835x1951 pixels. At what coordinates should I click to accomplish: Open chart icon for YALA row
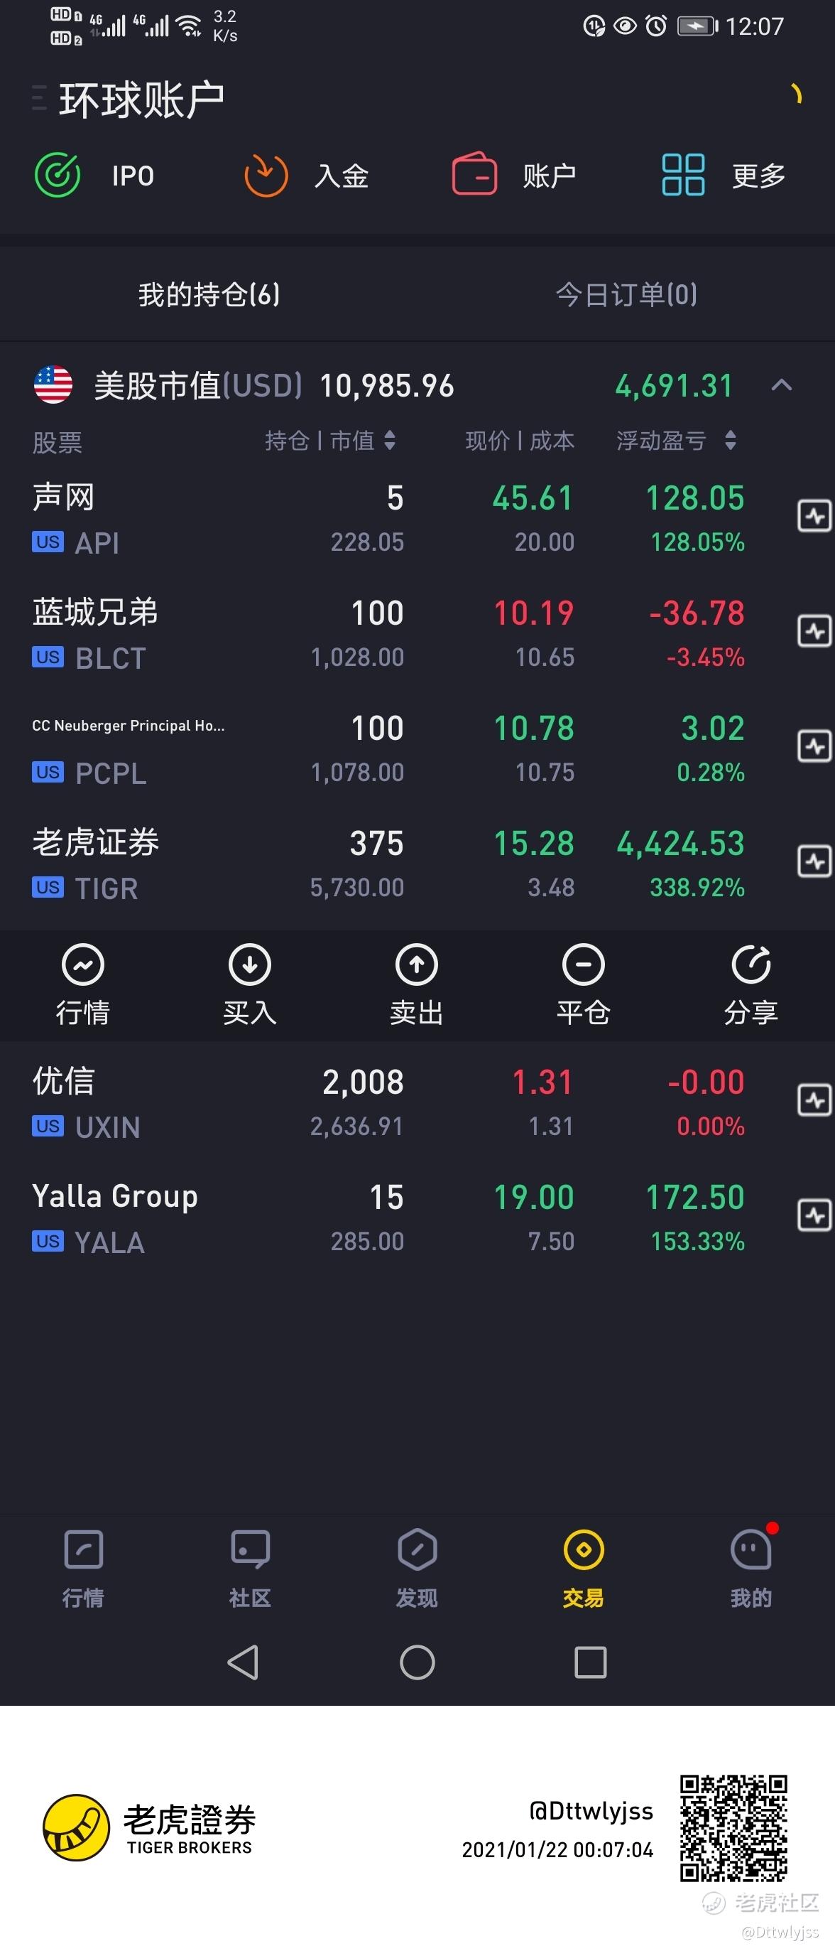[814, 1215]
